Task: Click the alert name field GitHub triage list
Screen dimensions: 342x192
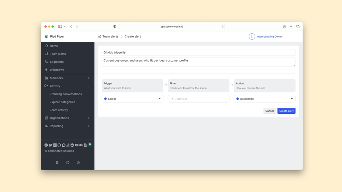Action: point(198,52)
